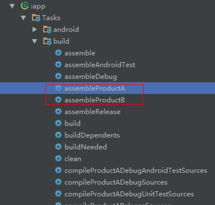Expand the android task group arrow

tap(35, 30)
